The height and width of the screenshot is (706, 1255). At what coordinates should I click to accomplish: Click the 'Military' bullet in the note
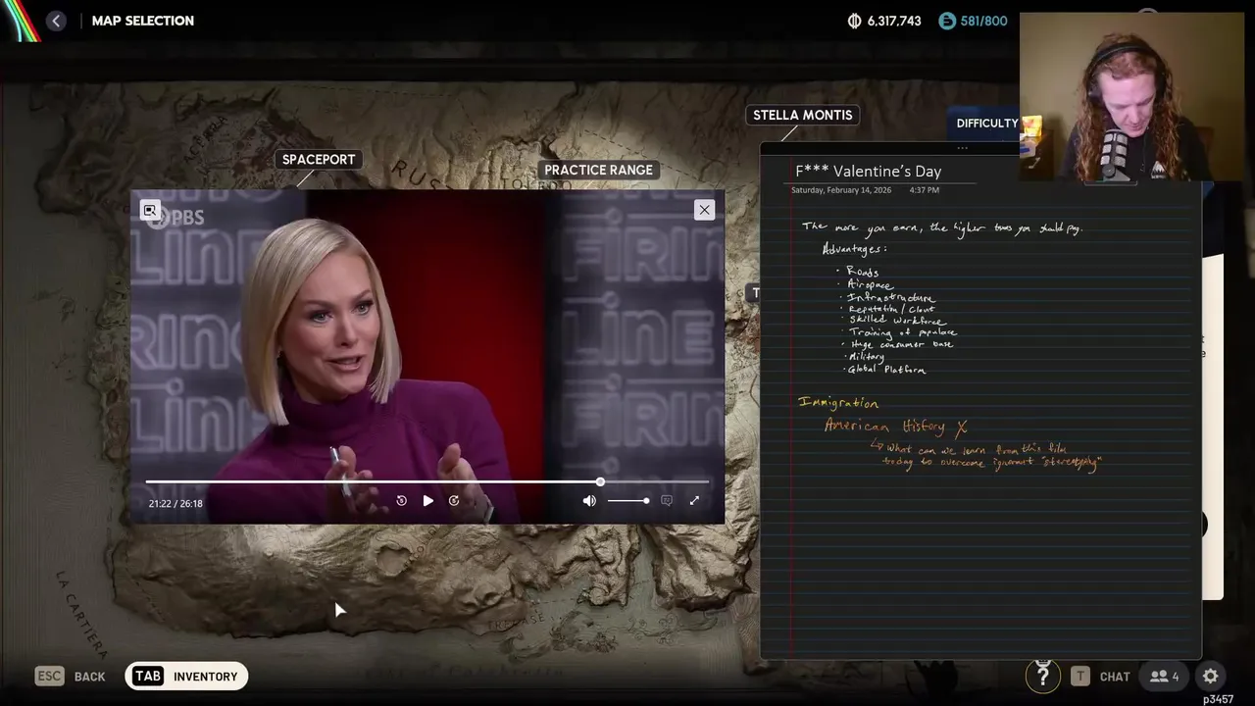[x=866, y=357]
